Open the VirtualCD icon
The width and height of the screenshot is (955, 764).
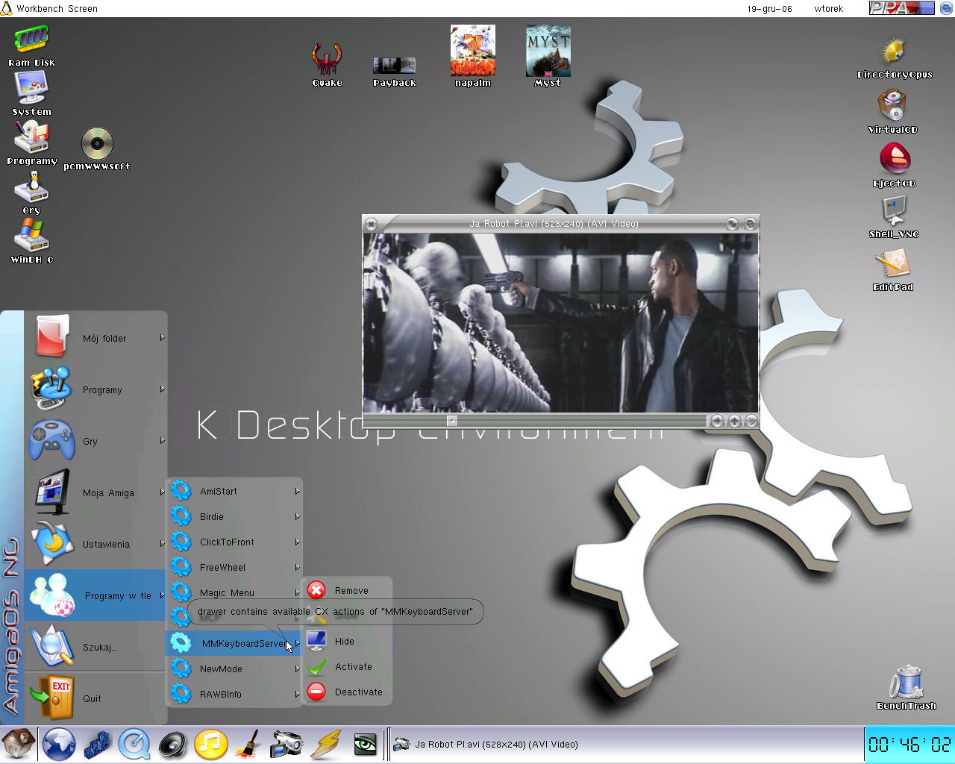point(892,112)
